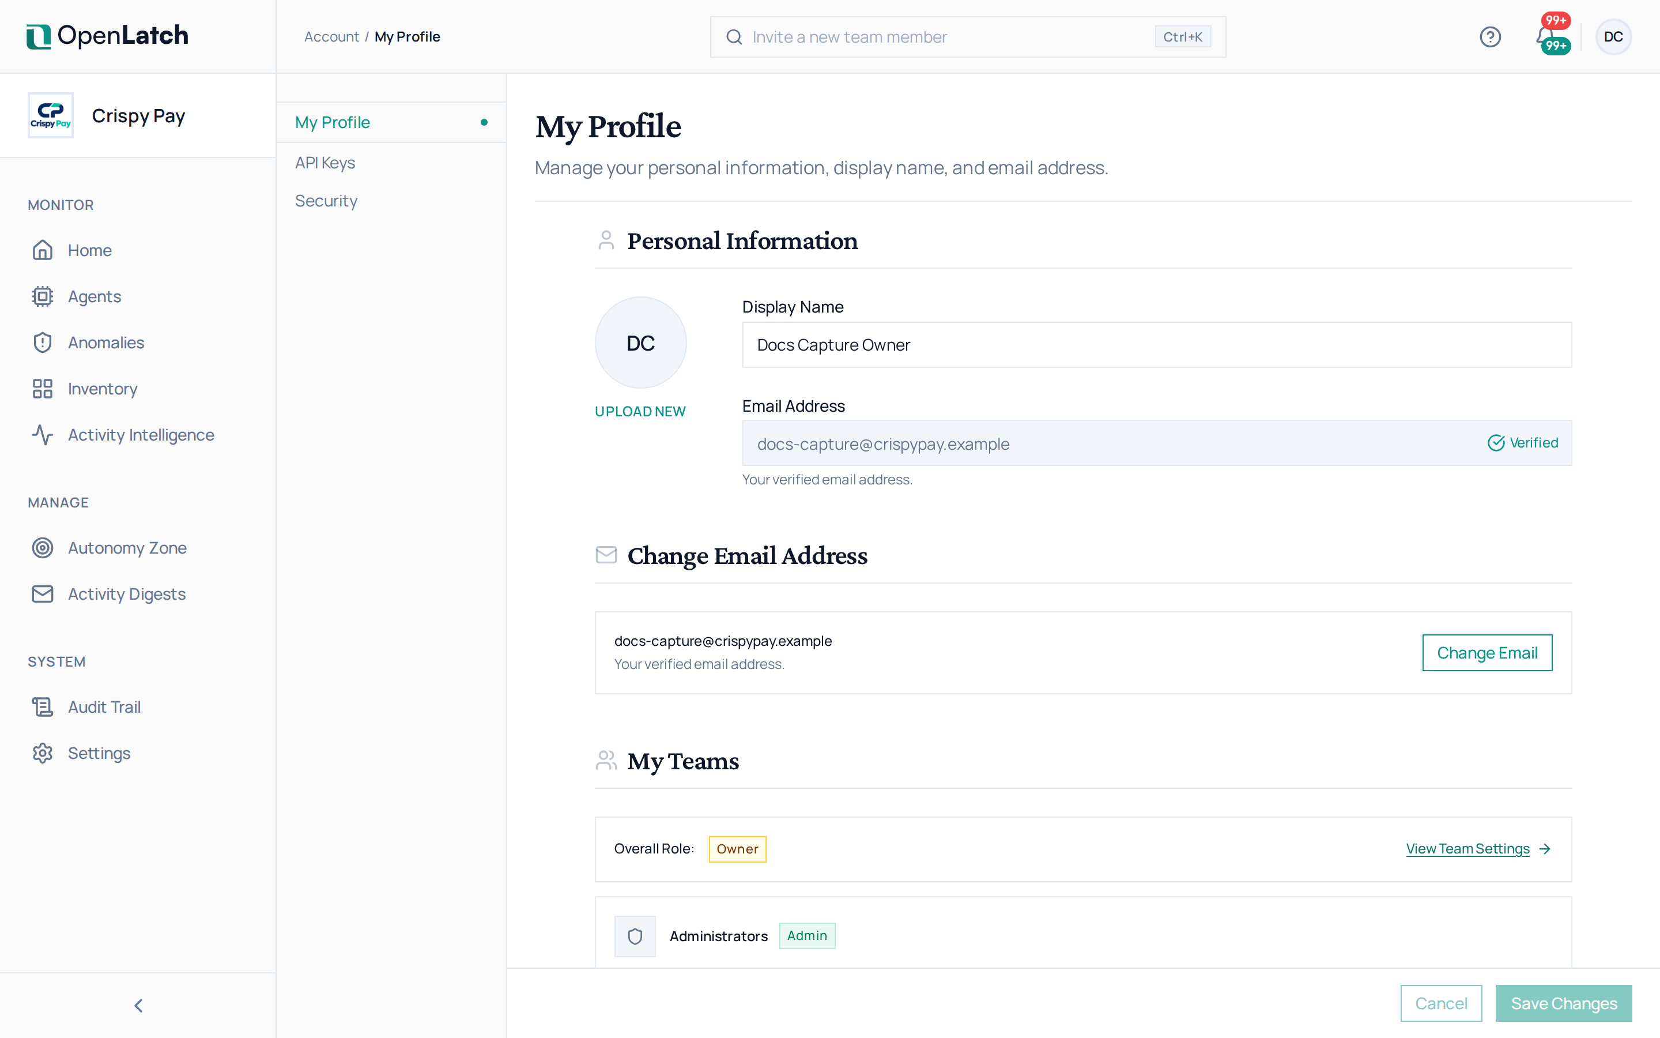Click the Change Email button
The image size is (1660, 1038).
pyautogui.click(x=1487, y=653)
